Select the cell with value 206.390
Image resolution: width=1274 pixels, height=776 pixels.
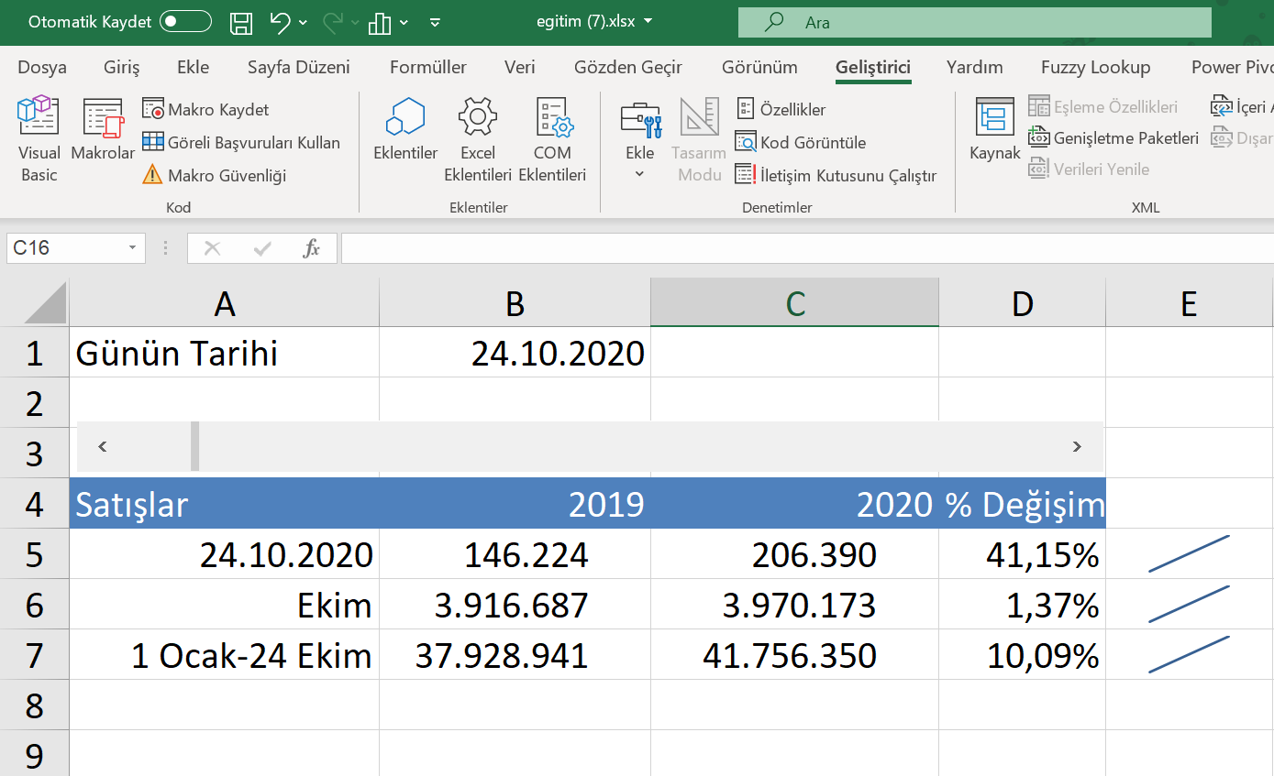[x=795, y=554]
